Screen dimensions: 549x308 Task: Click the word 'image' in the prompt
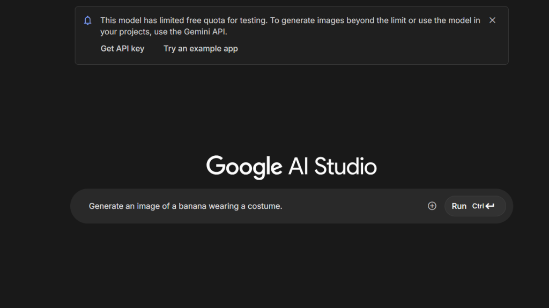point(149,206)
